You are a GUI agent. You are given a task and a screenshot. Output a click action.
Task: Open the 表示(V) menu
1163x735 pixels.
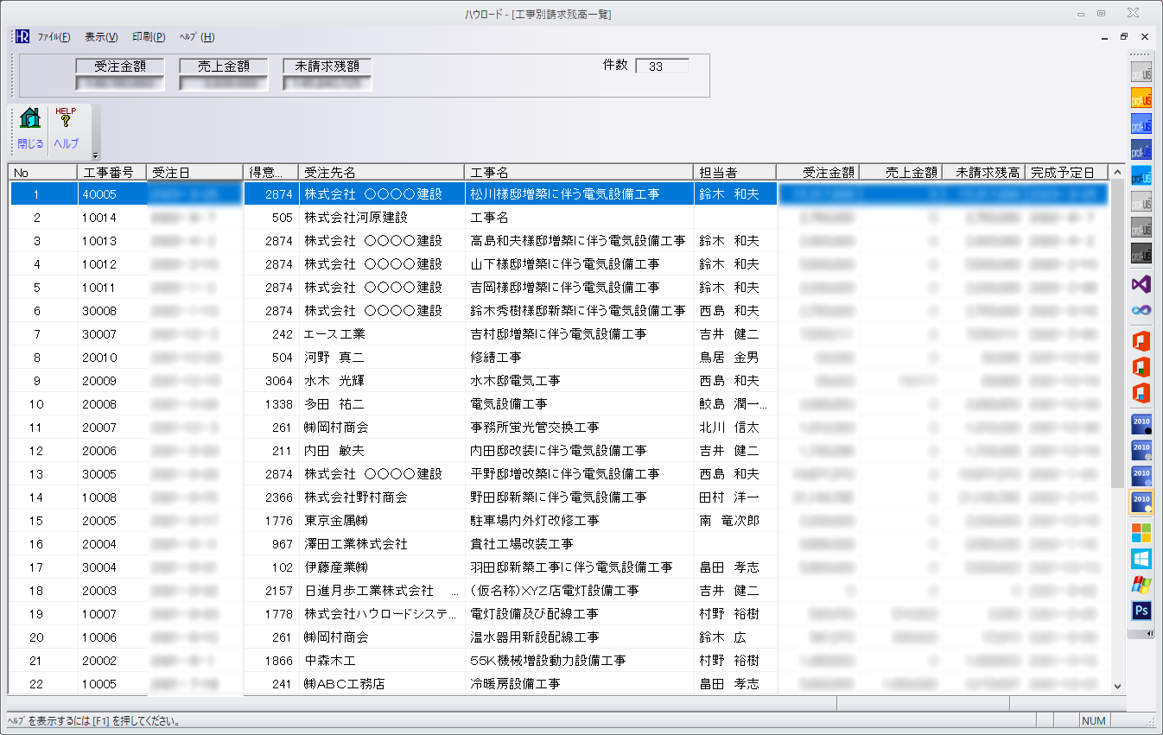(101, 37)
